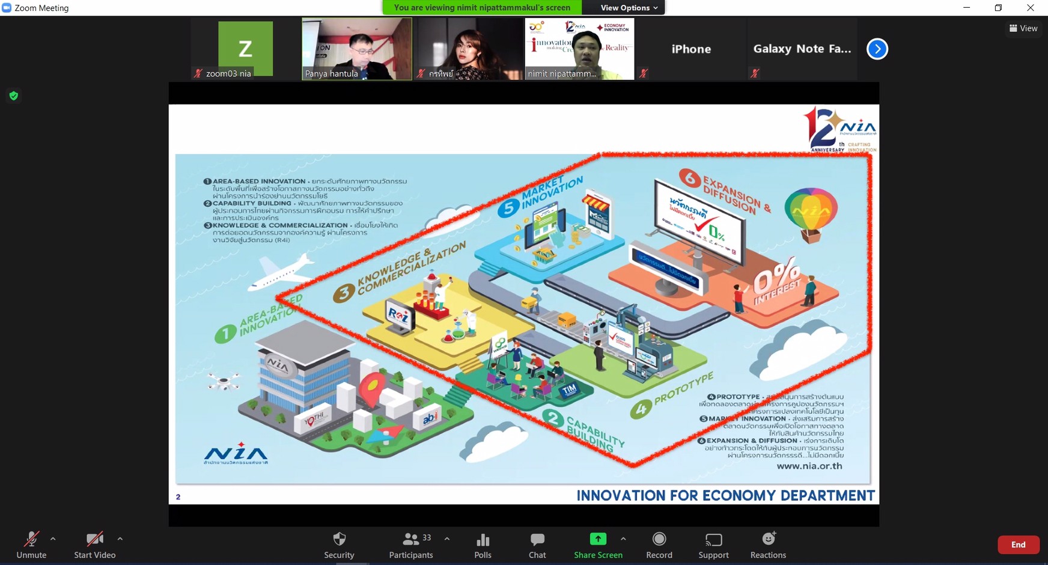This screenshot has width=1048, height=565.
Task: Click the red End meeting button
Action: pos(1019,545)
